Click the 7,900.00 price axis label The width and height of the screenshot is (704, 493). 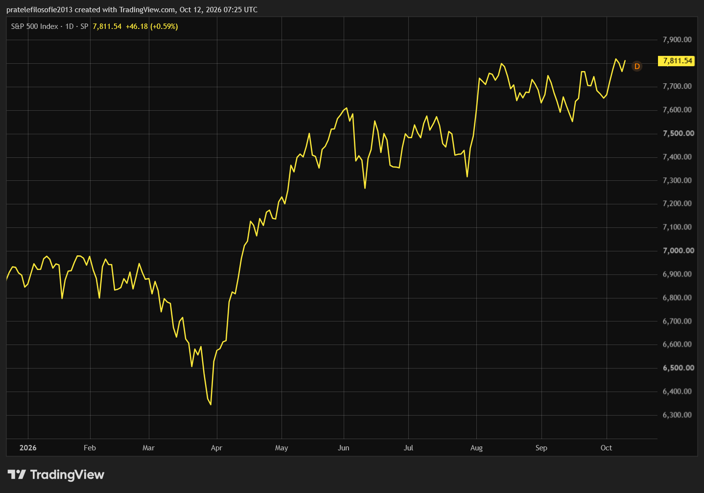(x=677, y=40)
